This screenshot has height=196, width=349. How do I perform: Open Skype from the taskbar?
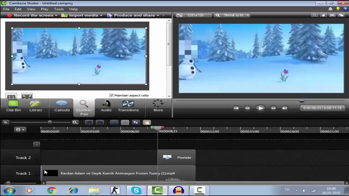tap(136, 190)
